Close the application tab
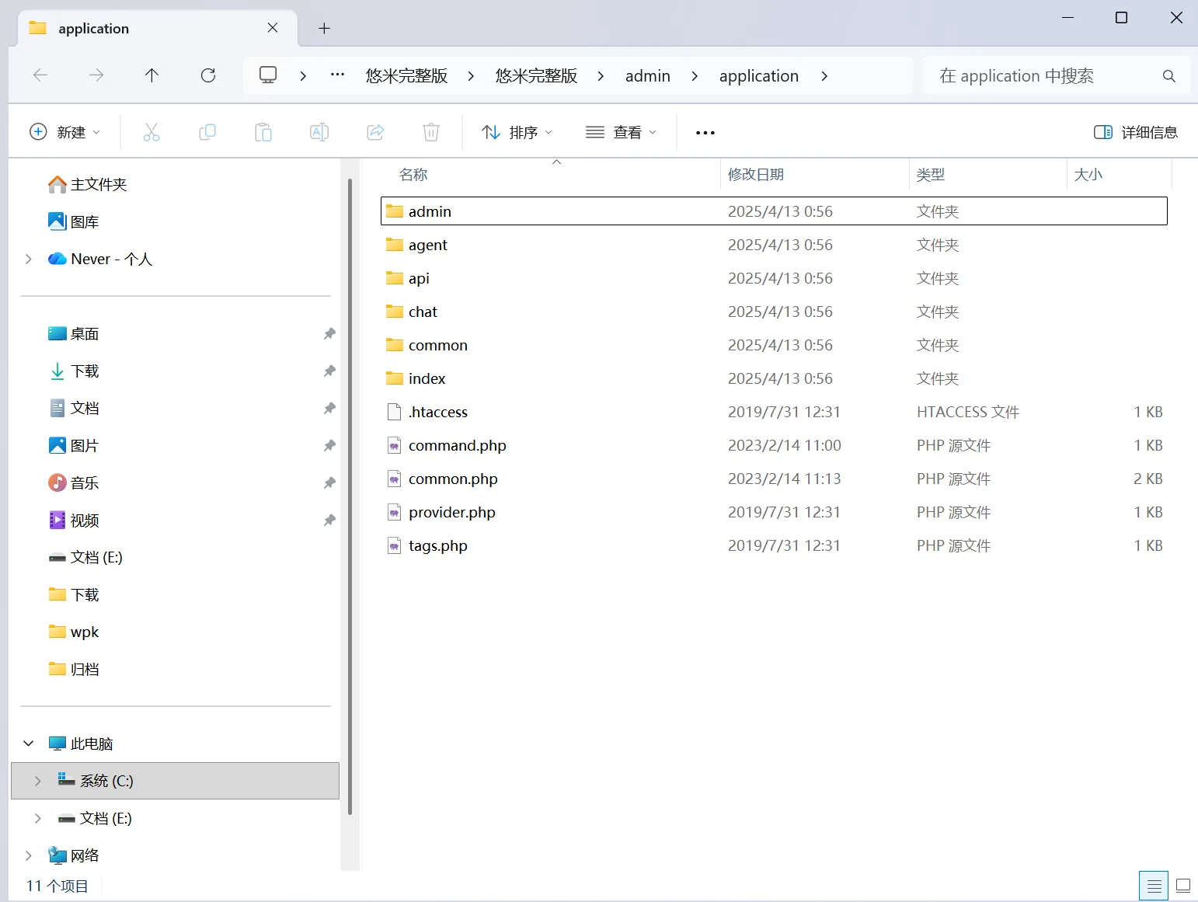The height and width of the screenshot is (902, 1198). tap(273, 28)
